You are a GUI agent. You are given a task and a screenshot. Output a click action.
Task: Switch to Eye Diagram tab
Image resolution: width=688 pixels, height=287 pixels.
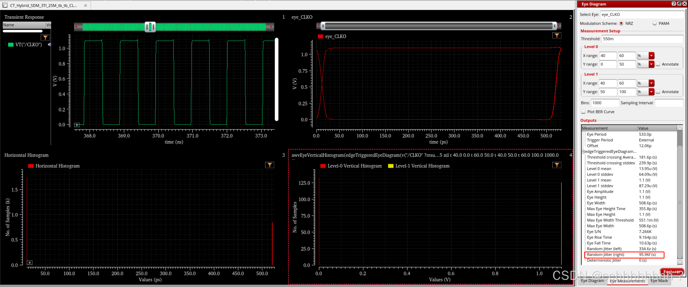(x=592, y=281)
